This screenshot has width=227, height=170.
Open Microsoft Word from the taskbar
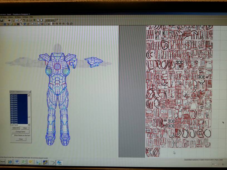click(17, 162)
